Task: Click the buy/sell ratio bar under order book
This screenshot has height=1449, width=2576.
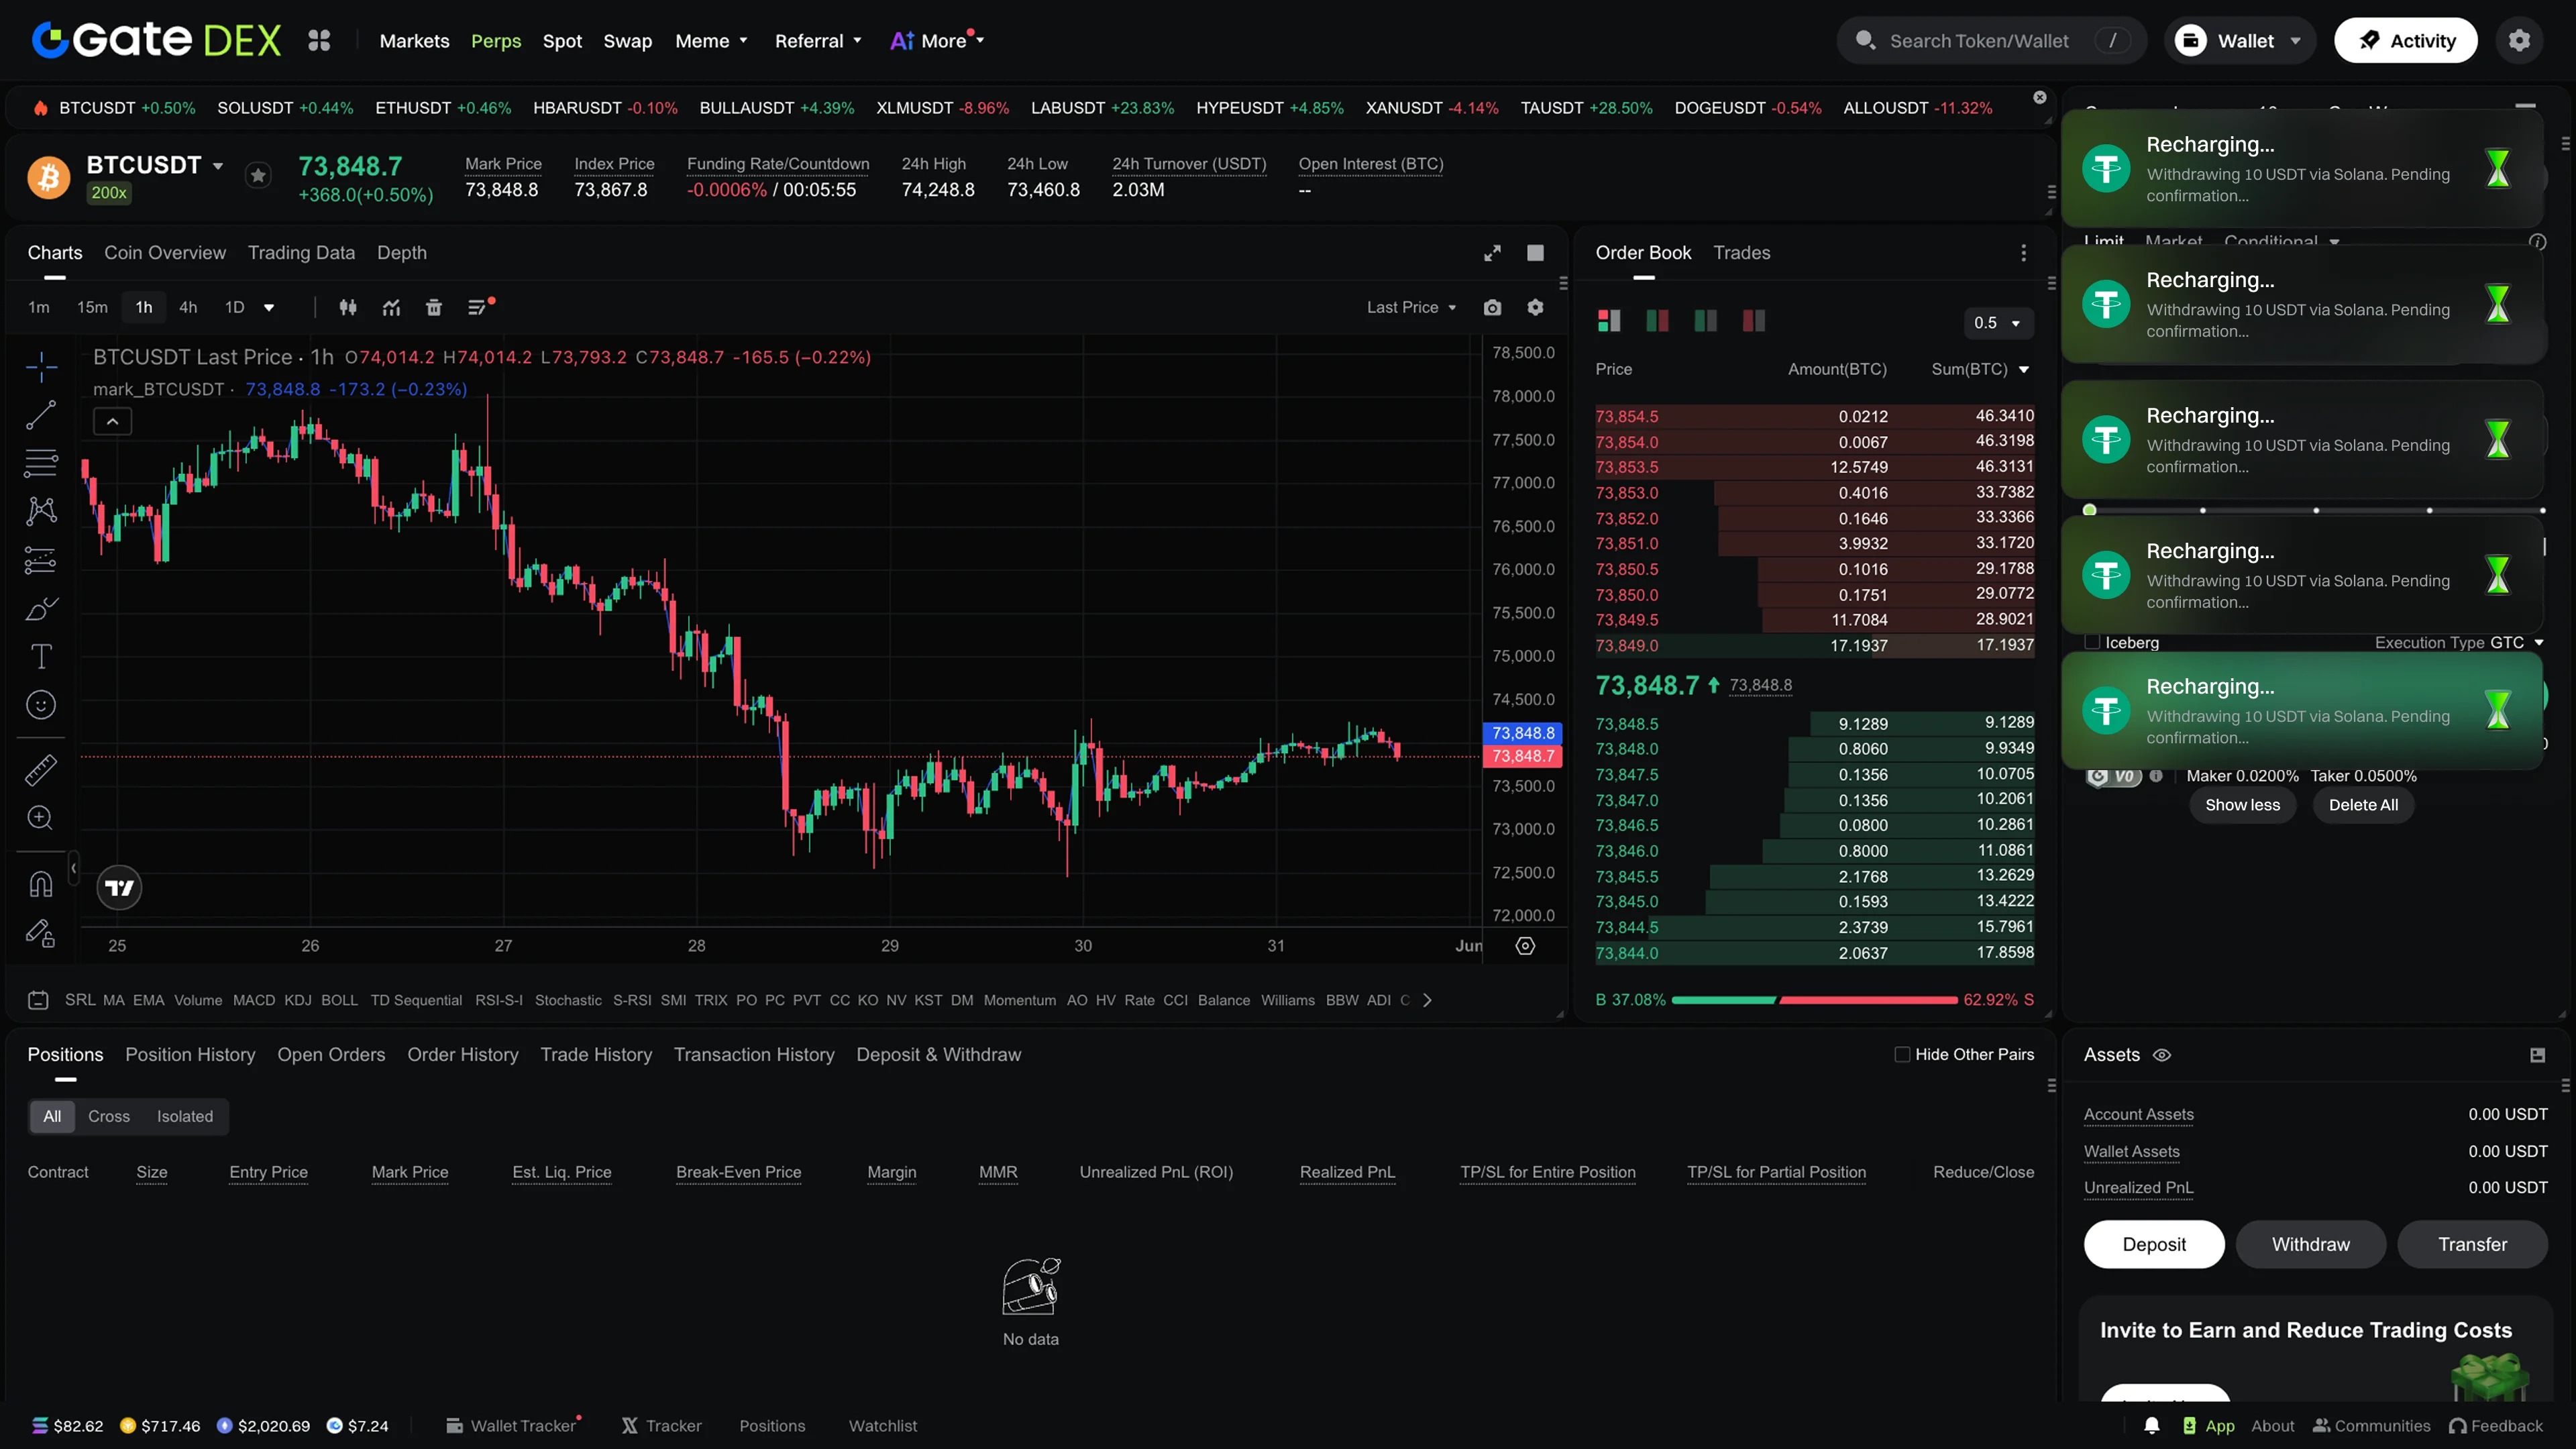Action: (1814, 1000)
